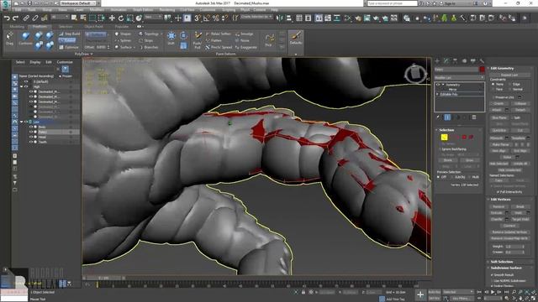
Task: Switch to the Modeling ribbon tab
Action: [17, 26]
